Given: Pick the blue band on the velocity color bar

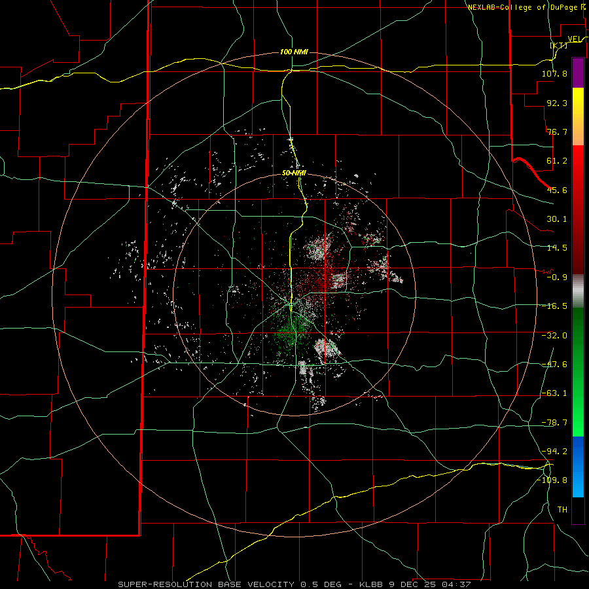Looking at the screenshot, I should (x=578, y=467).
